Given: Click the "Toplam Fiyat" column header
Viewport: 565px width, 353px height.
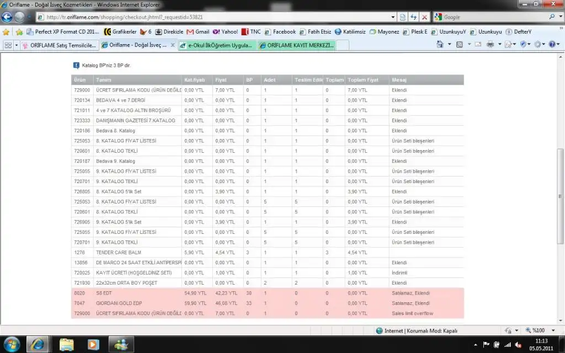Looking at the screenshot, I should pyautogui.click(x=363, y=80).
